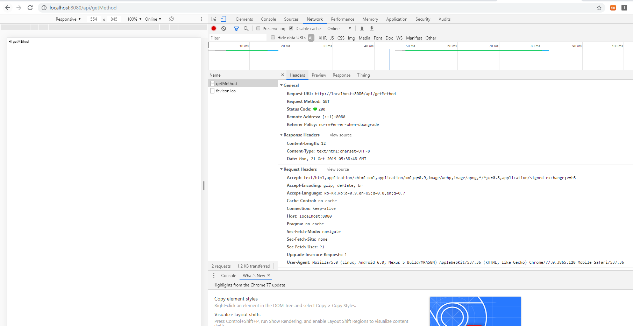This screenshot has height=326, width=633.
Task: Select the favicon.ico request row
Action: pyautogui.click(x=243, y=91)
